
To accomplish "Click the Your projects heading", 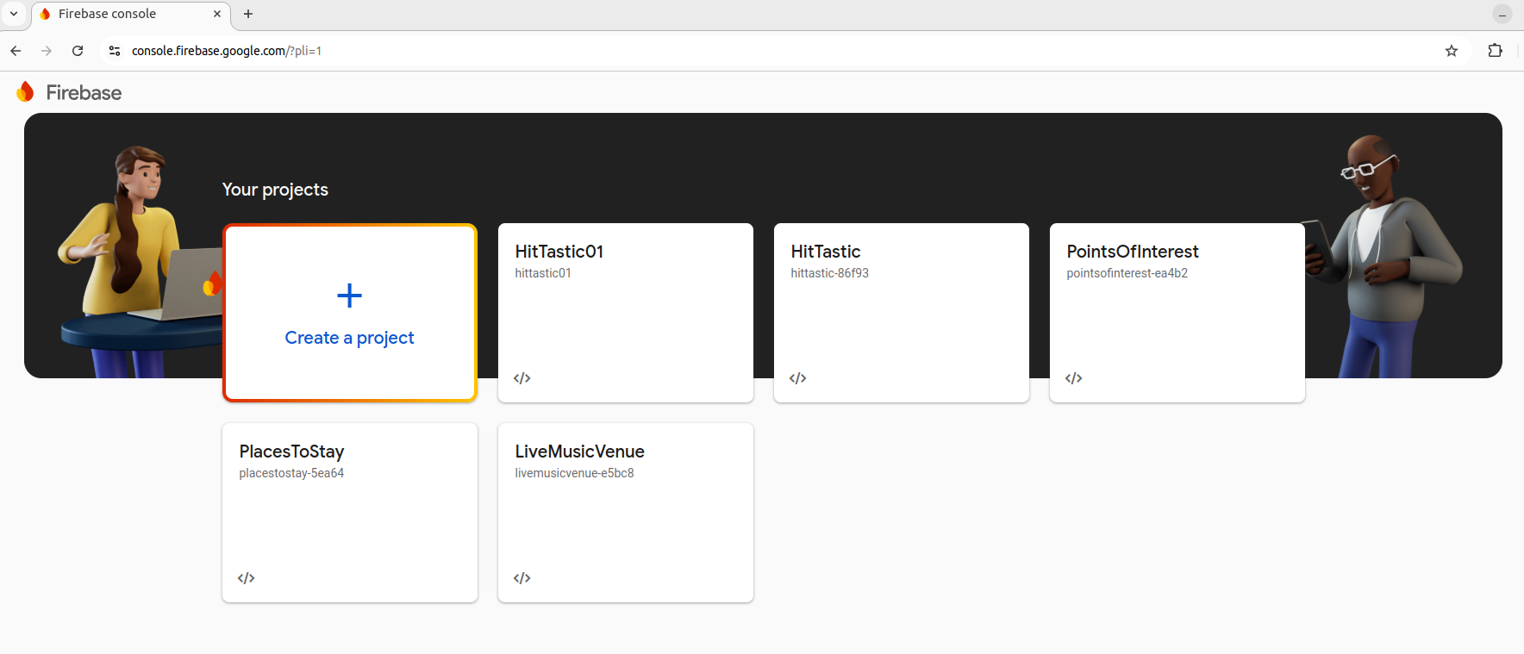I will pos(275,190).
